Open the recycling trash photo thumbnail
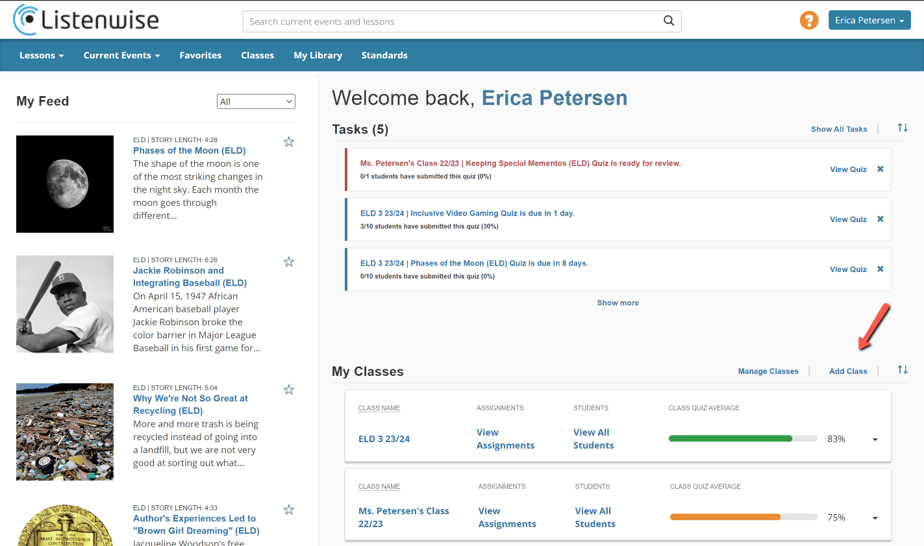This screenshot has width=924, height=546. click(x=65, y=432)
